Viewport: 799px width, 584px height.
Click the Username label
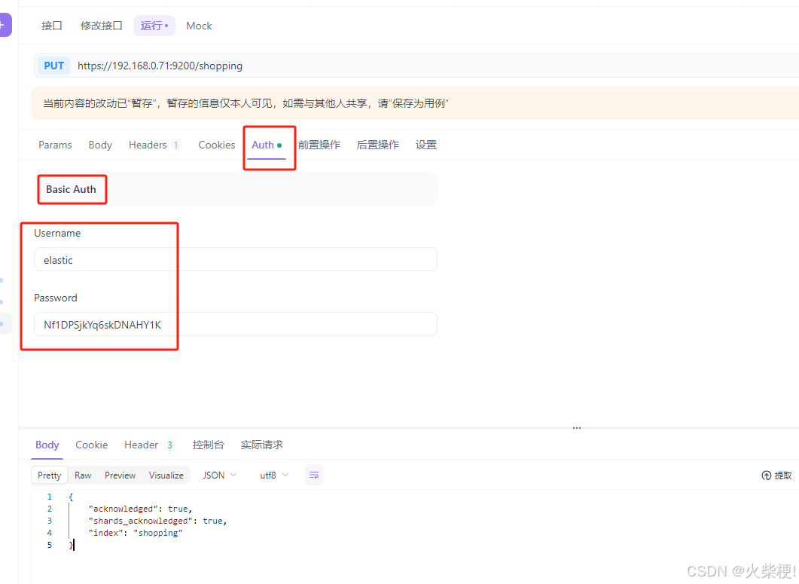pos(57,233)
